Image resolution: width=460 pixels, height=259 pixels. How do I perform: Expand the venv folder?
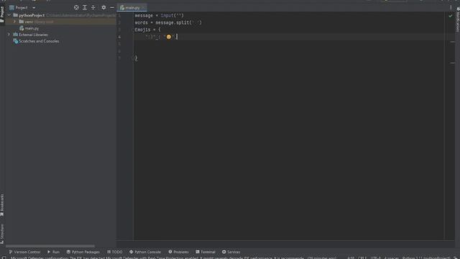(14, 22)
